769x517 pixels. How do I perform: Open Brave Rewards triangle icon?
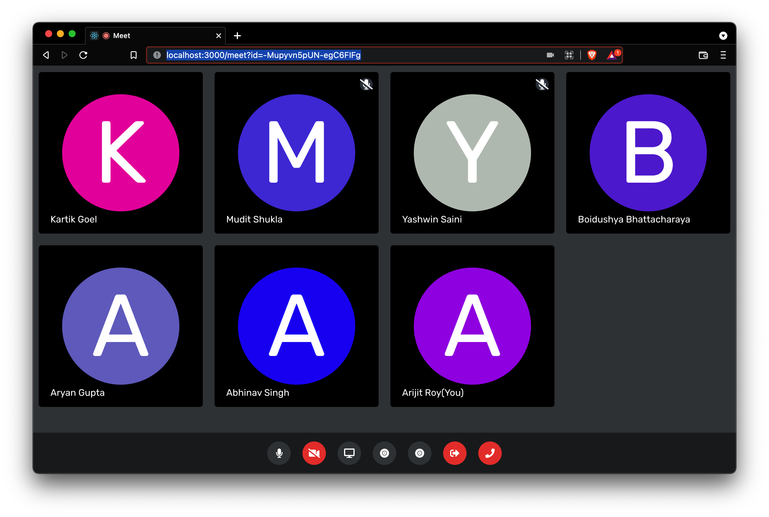pyautogui.click(x=612, y=55)
